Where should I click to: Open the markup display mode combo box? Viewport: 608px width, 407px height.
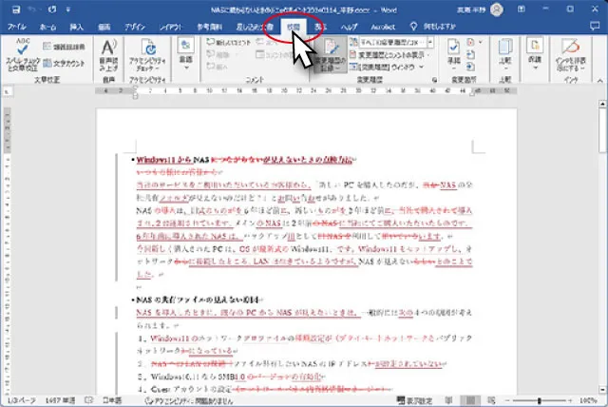(x=391, y=42)
